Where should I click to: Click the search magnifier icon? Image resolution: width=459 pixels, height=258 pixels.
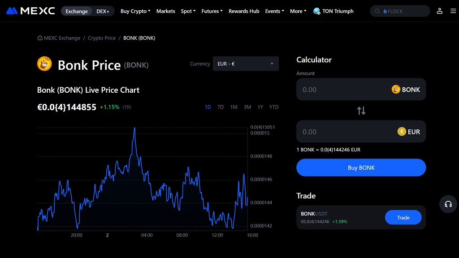pyautogui.click(x=377, y=11)
